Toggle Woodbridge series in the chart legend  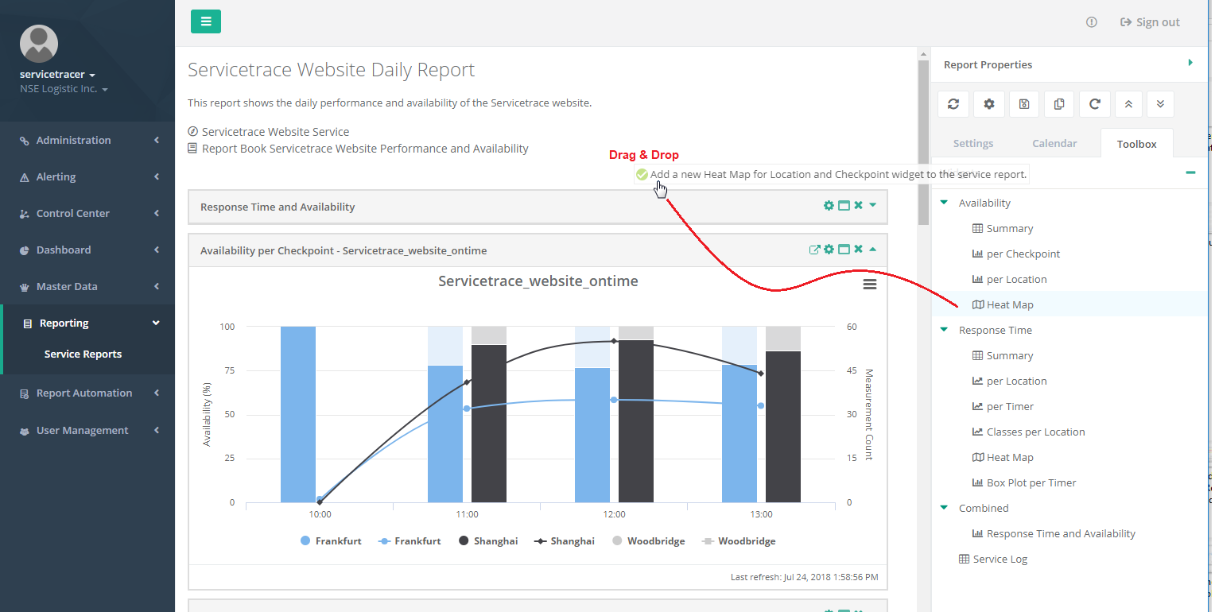[x=649, y=540]
